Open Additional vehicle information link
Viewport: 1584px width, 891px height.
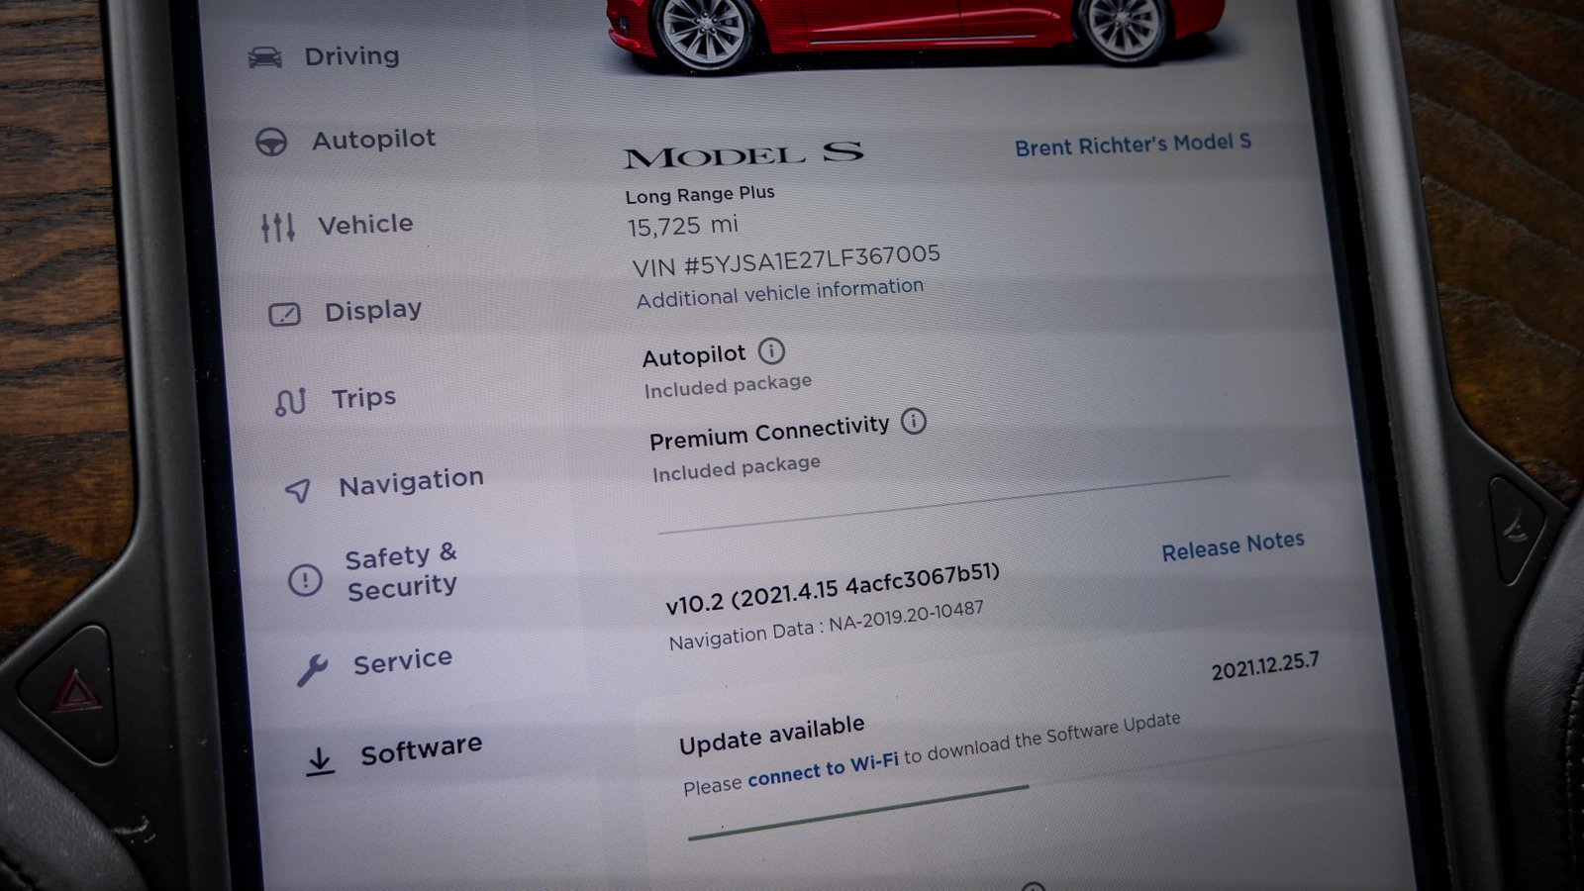pyautogui.click(x=780, y=293)
